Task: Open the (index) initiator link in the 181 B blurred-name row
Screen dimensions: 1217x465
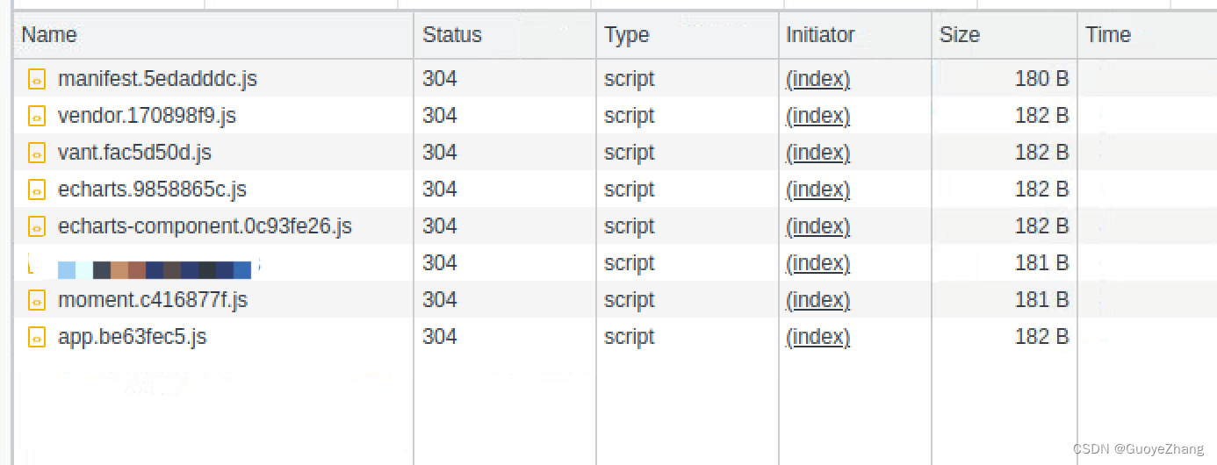Action: coord(818,263)
